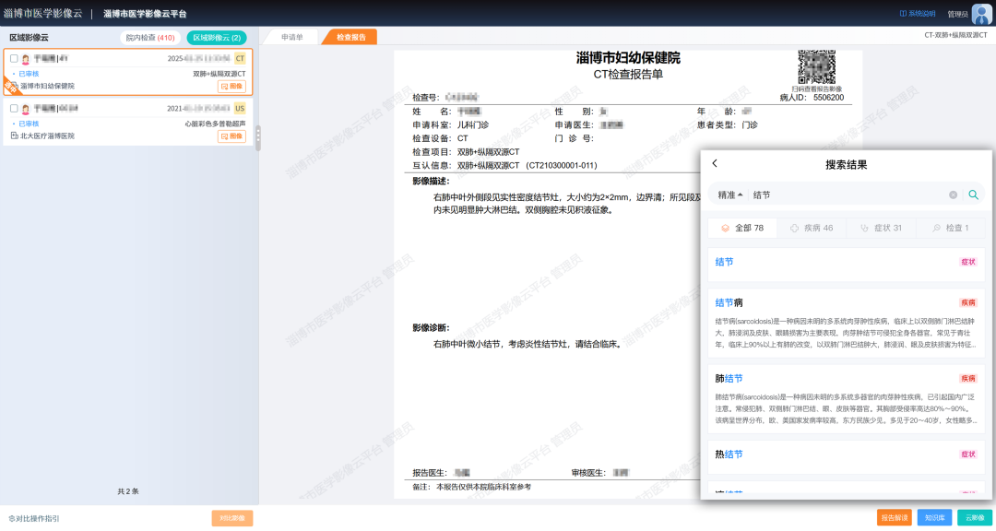996x531 pixels.
Task: Click the back arrow in search results panel
Action: click(715, 164)
